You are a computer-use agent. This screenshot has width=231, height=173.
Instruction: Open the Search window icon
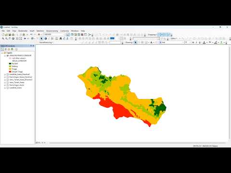[x=79, y=35]
